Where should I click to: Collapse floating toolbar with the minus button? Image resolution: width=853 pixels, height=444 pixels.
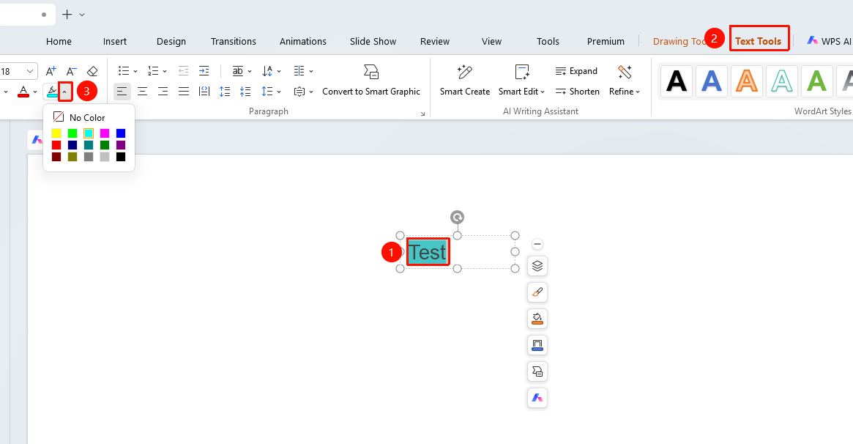tap(537, 244)
